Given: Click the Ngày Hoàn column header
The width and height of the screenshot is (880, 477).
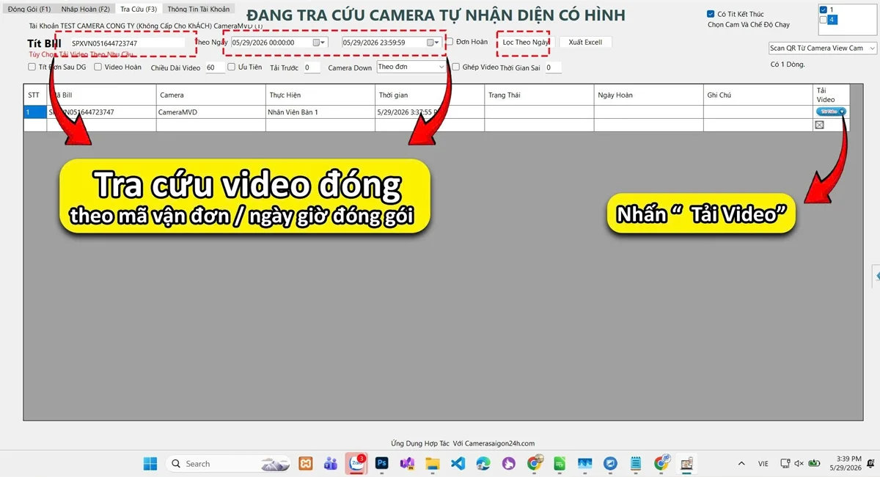Looking at the screenshot, I should click(648, 95).
